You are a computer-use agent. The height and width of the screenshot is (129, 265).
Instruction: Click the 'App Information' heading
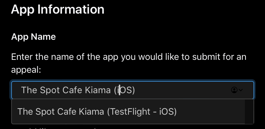point(58,9)
